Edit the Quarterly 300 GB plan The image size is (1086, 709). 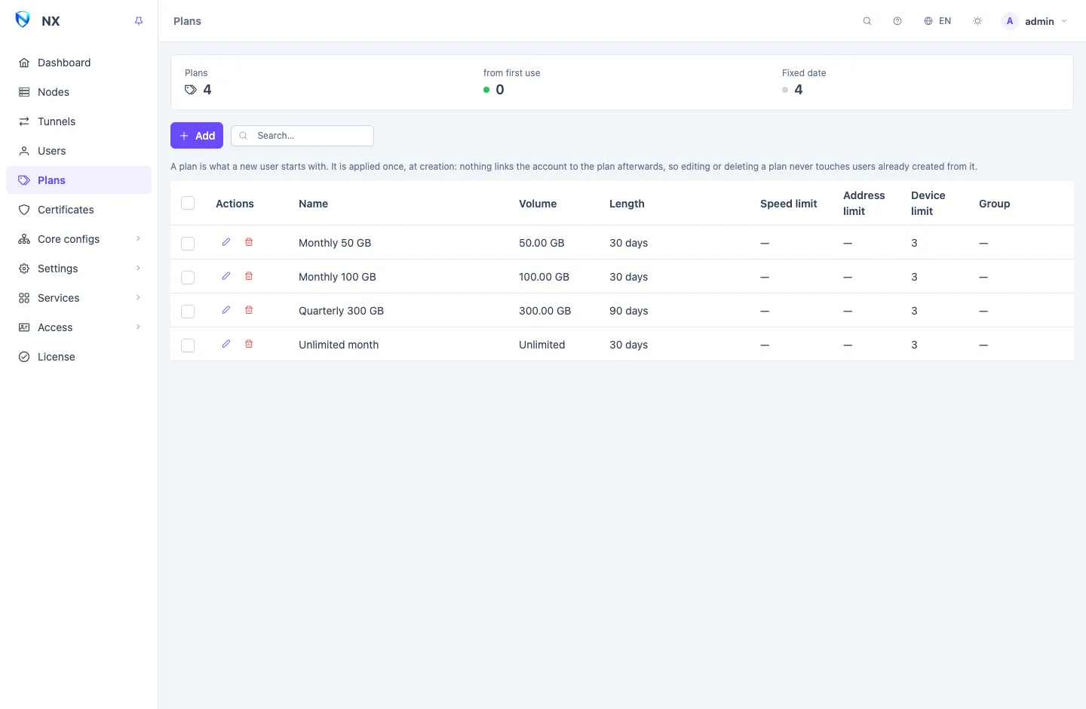226,310
